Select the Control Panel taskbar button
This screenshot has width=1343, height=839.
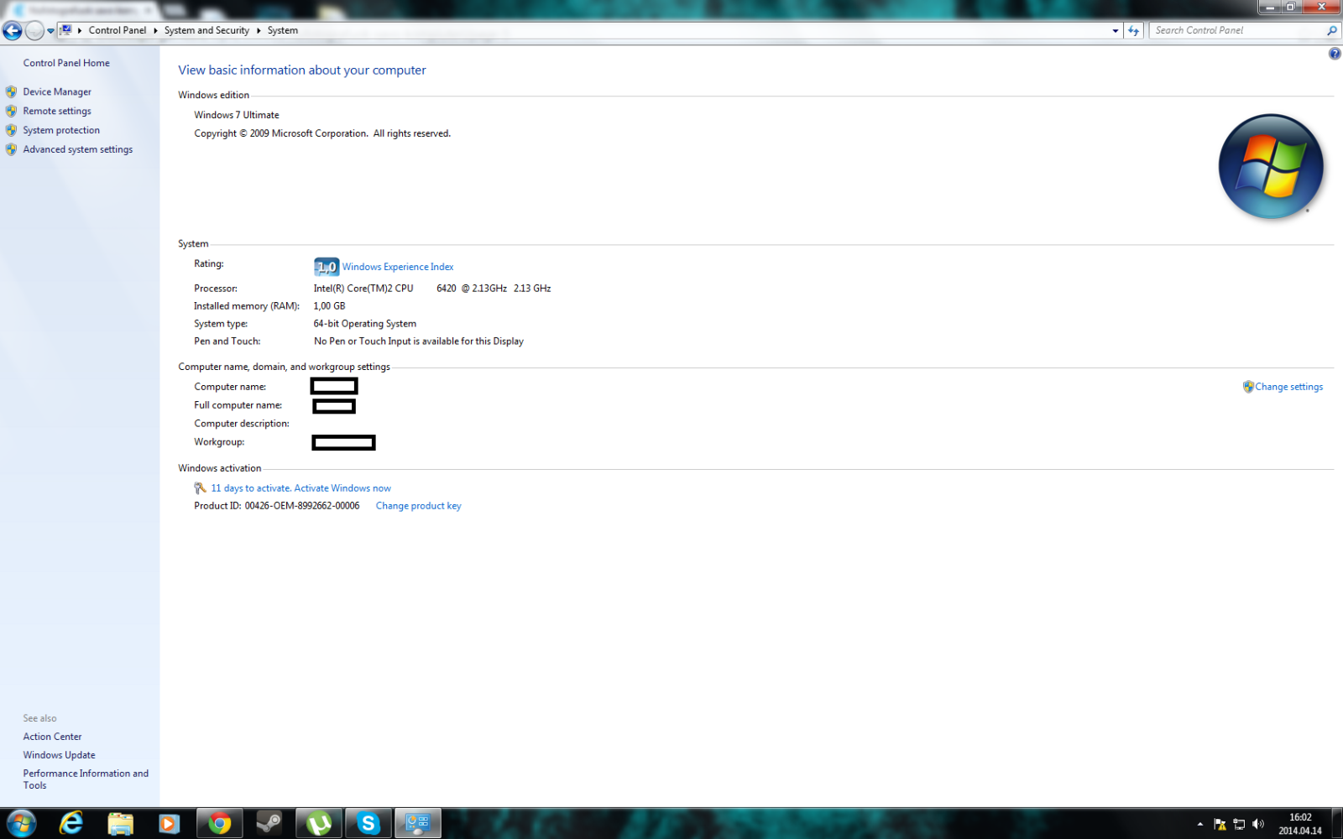[418, 824]
